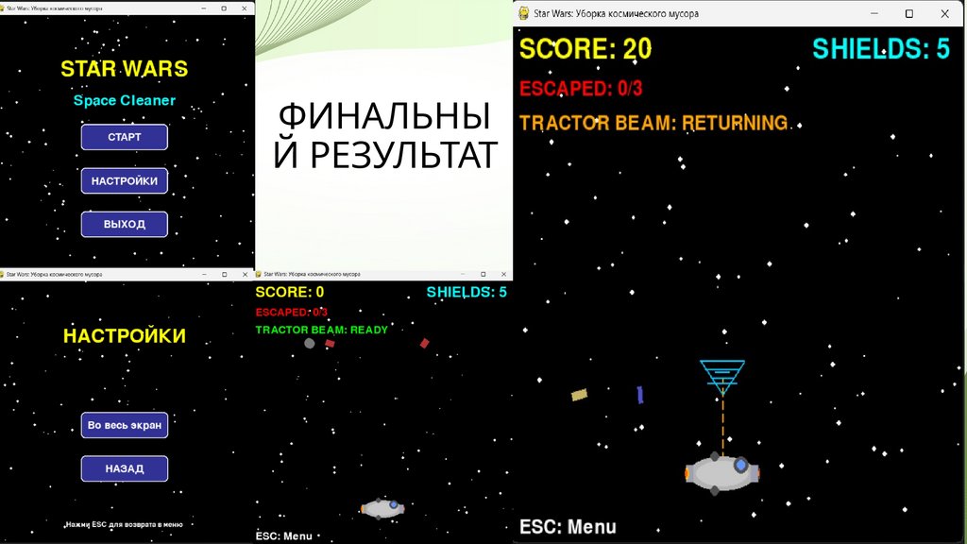
Task: Click 'TRACTOR BEAM: RETURNING' status text
Action: tap(653, 123)
